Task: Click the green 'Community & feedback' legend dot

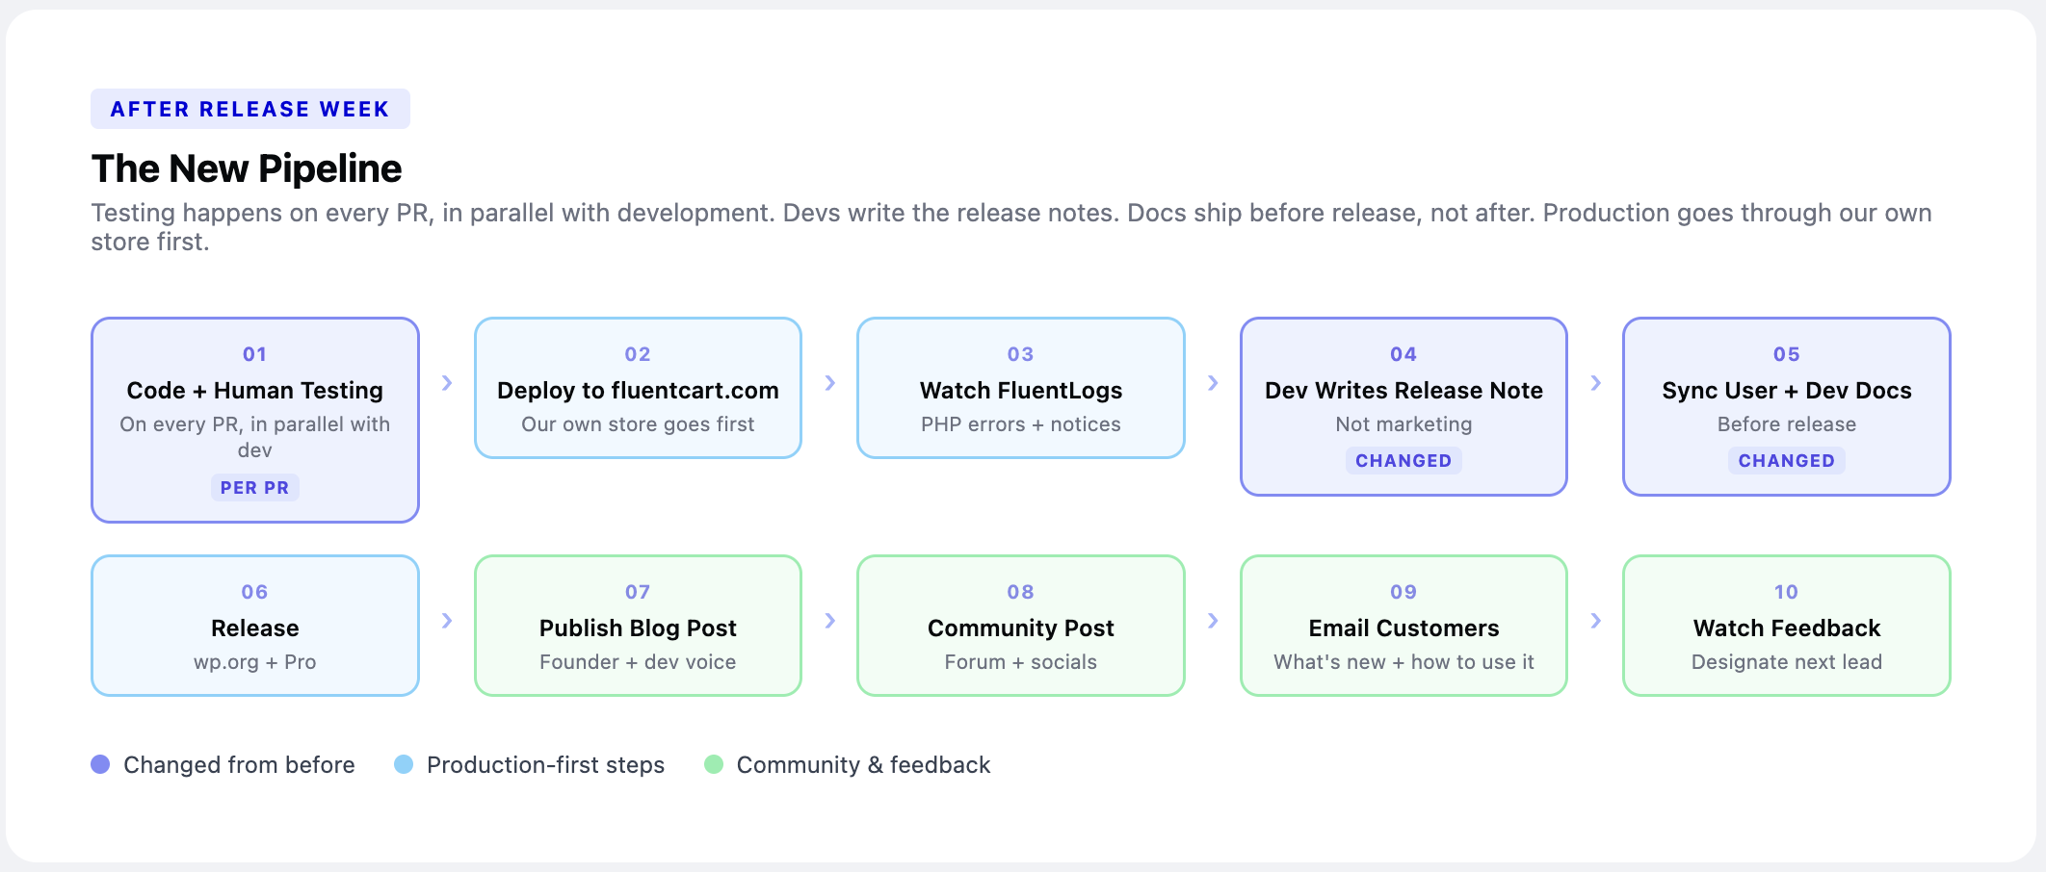Action: coord(714,764)
